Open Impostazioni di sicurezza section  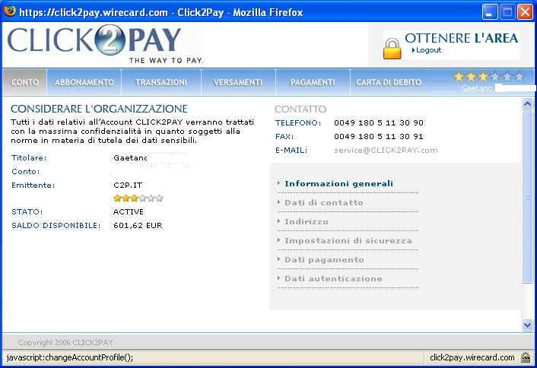(x=348, y=240)
